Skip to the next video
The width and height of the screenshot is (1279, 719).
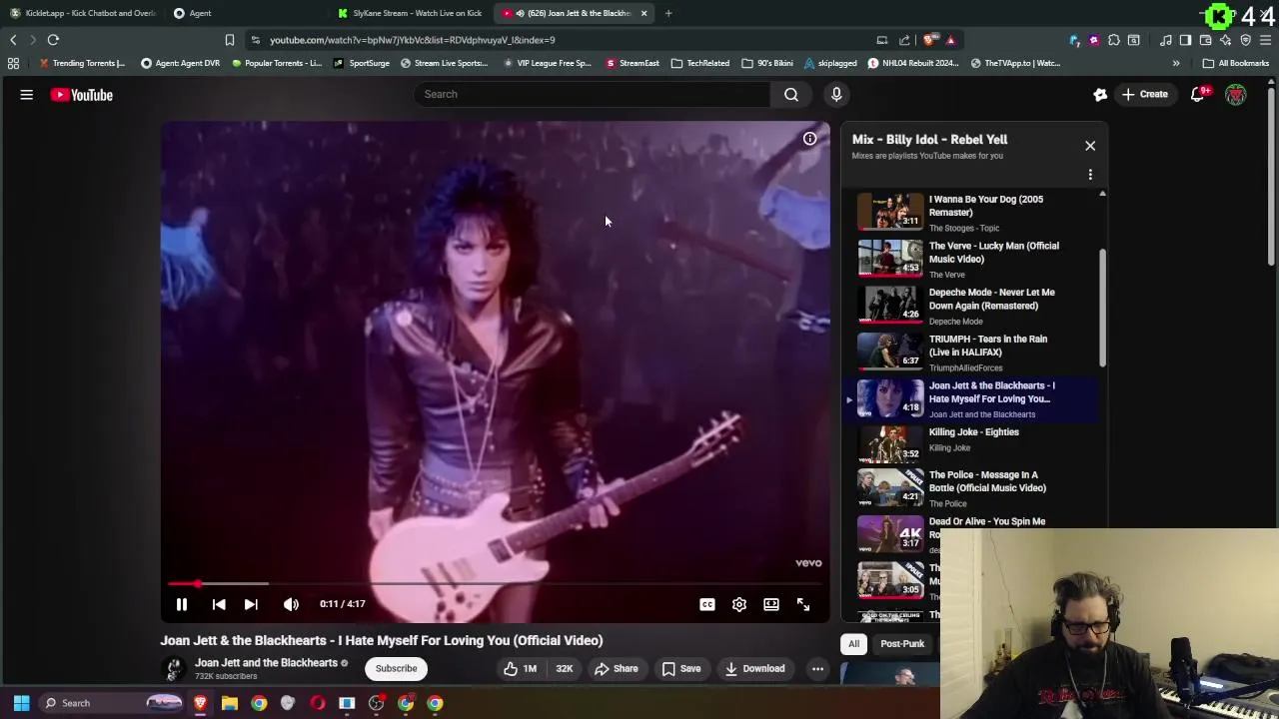pos(251,604)
